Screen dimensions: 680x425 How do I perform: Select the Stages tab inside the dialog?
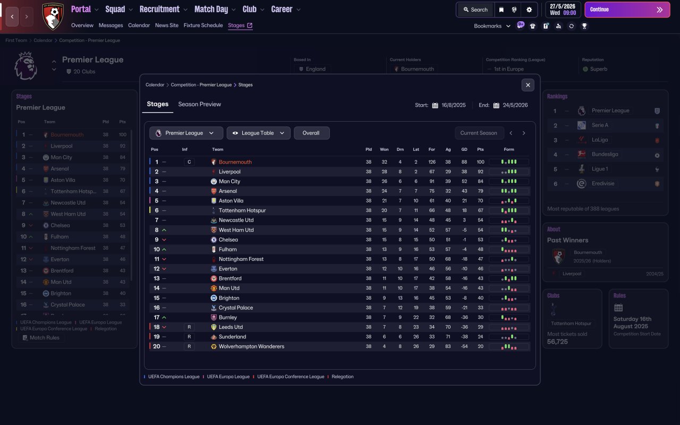[x=158, y=104]
